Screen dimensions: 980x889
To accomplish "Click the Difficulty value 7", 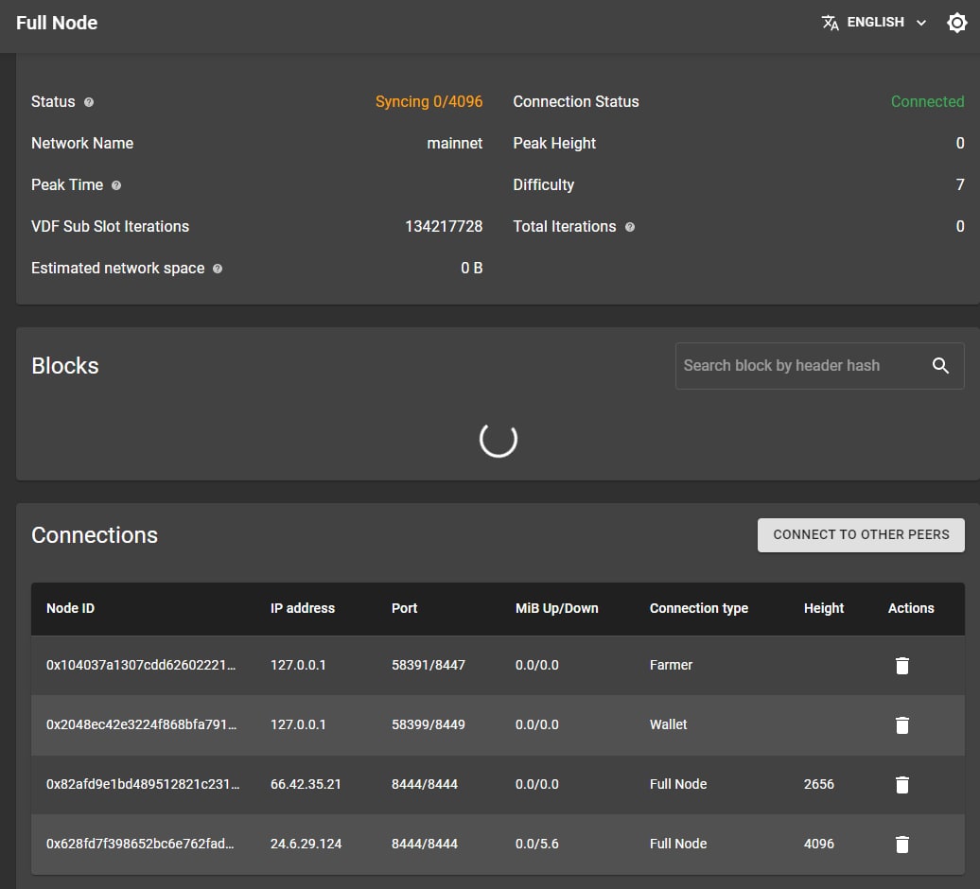I will click(x=960, y=185).
